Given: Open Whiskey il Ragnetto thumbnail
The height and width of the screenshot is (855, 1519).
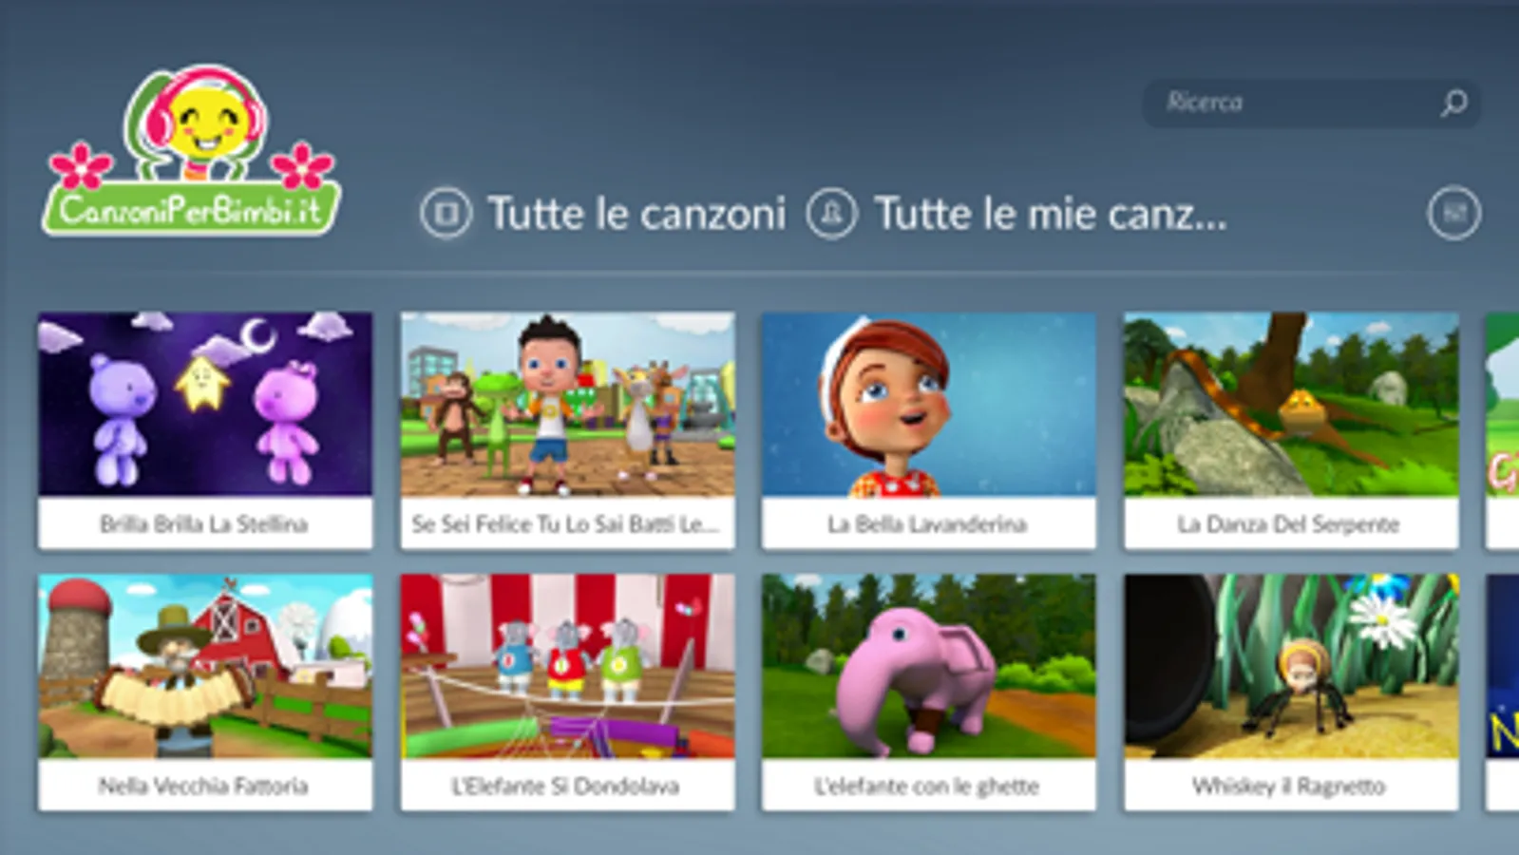Looking at the screenshot, I should [x=1291, y=666].
